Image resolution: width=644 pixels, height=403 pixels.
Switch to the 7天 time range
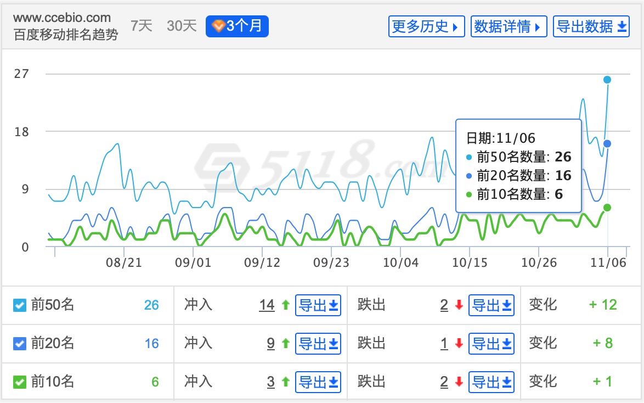pyautogui.click(x=140, y=25)
